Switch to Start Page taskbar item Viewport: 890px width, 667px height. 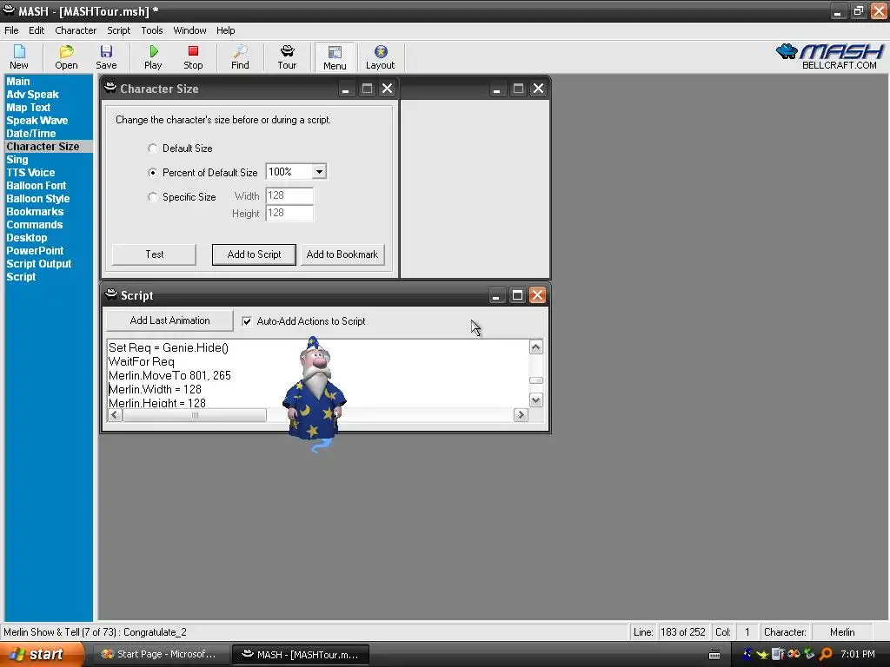[159, 654]
